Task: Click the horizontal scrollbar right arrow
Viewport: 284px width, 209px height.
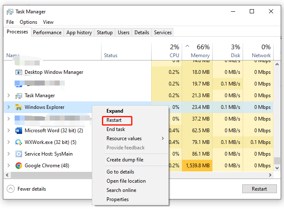Action: 270,175
